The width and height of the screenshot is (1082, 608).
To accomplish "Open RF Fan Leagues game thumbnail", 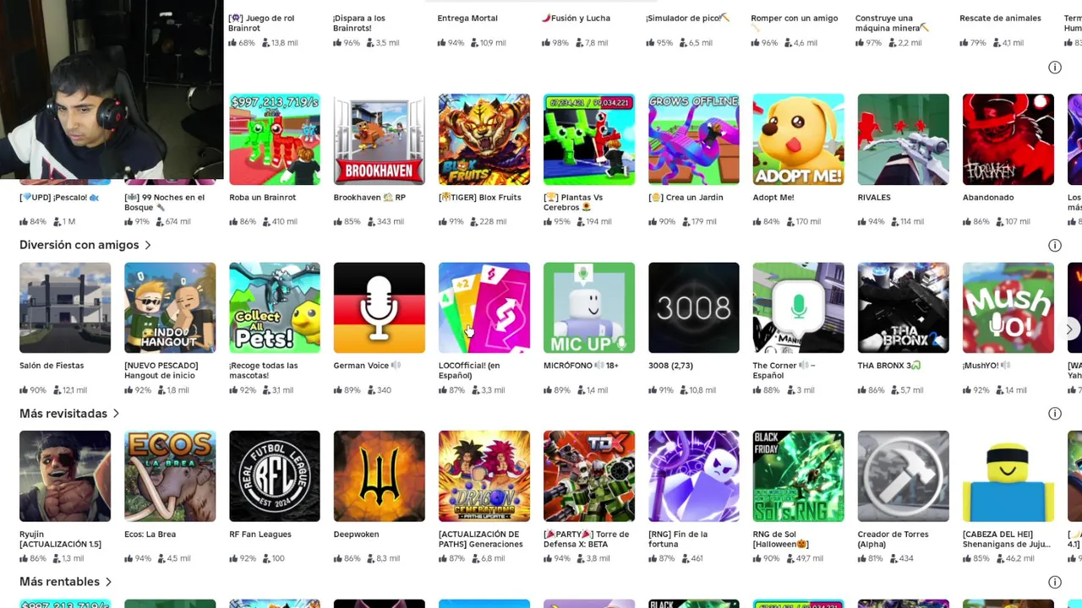I will click(275, 476).
